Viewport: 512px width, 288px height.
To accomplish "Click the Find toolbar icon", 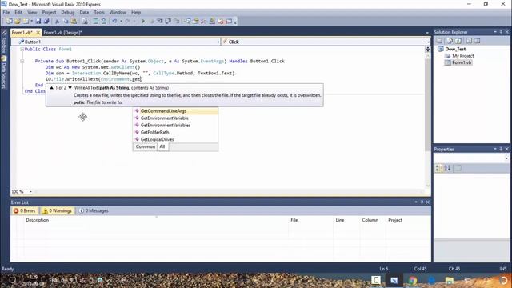I will [85, 22].
